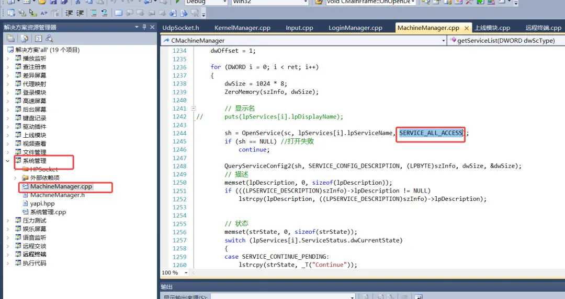
Task: Uncomment the selected lines icon
Action: [x=105, y=13]
